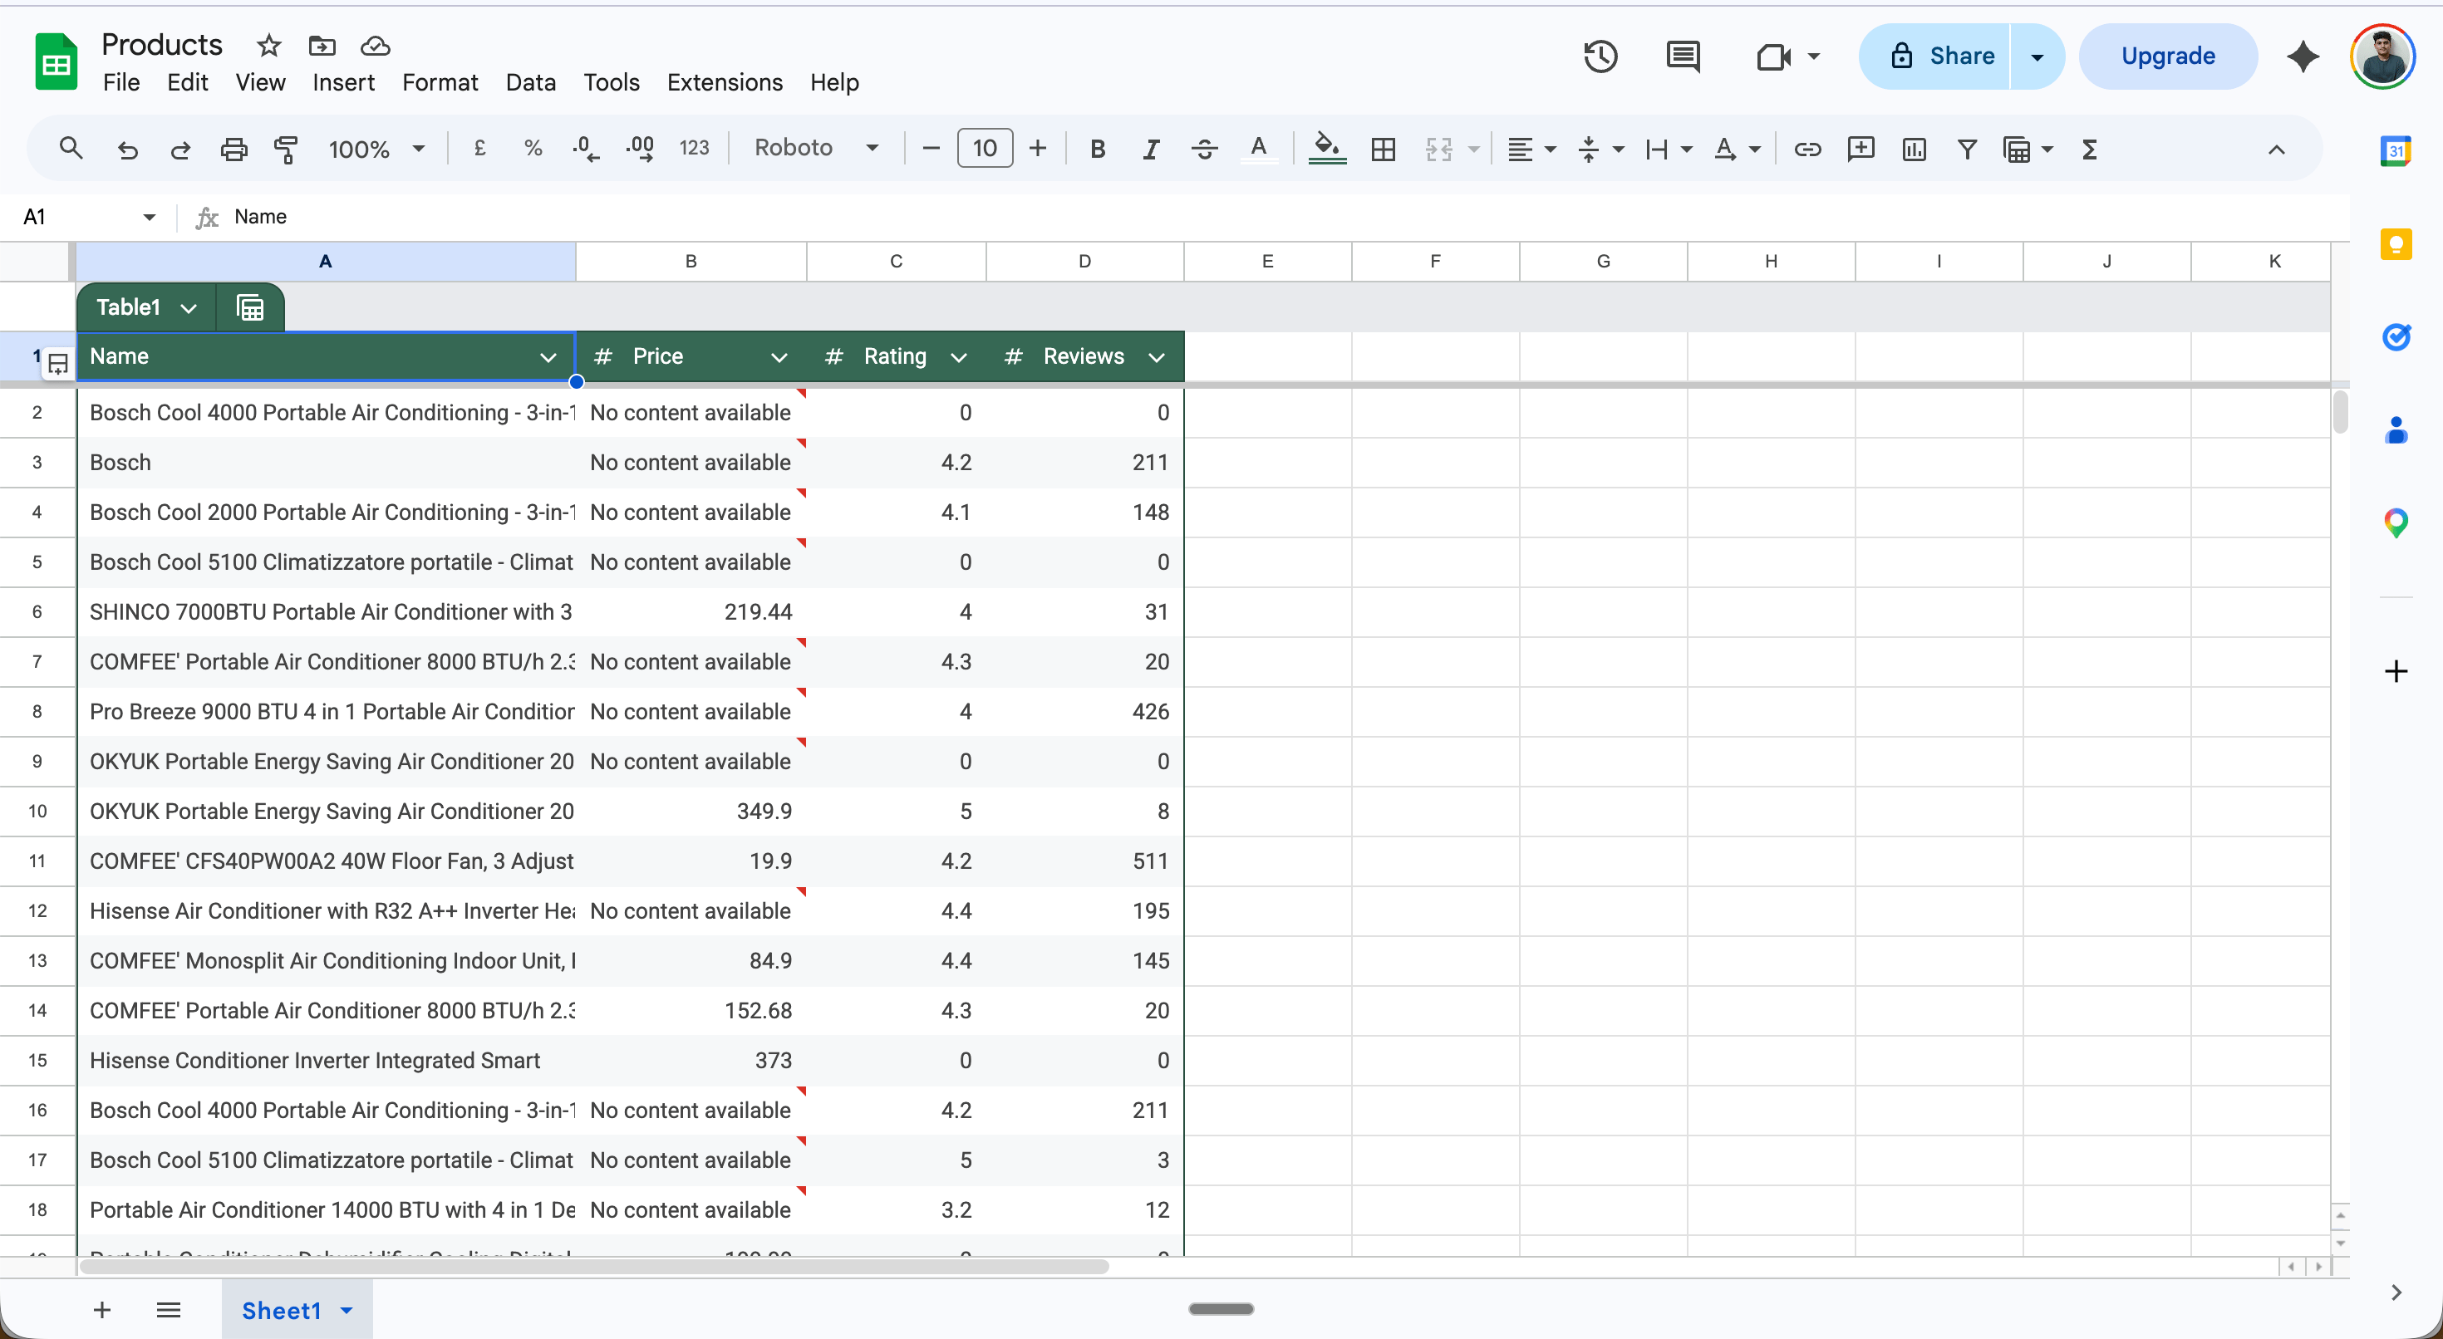
Task: Open Gemini sparkle icon
Action: 2303,56
